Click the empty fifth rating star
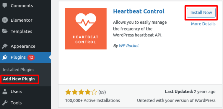Screen dimensions: 223x109 [x=94, y=92]
